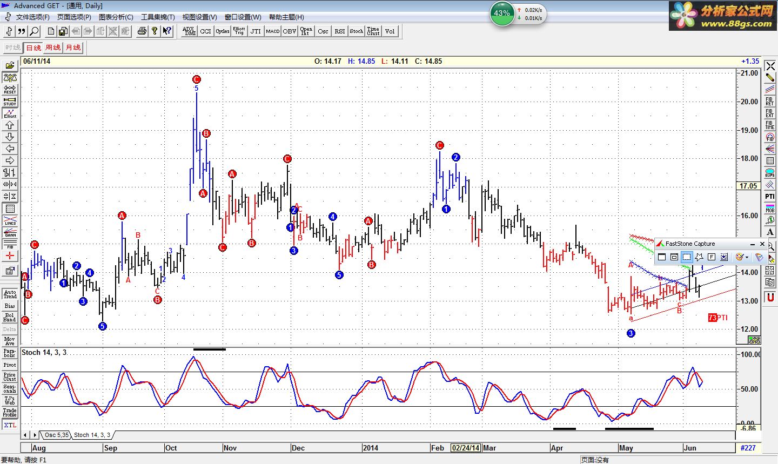Add the CCI indicator
The image size is (778, 464).
tap(206, 31)
